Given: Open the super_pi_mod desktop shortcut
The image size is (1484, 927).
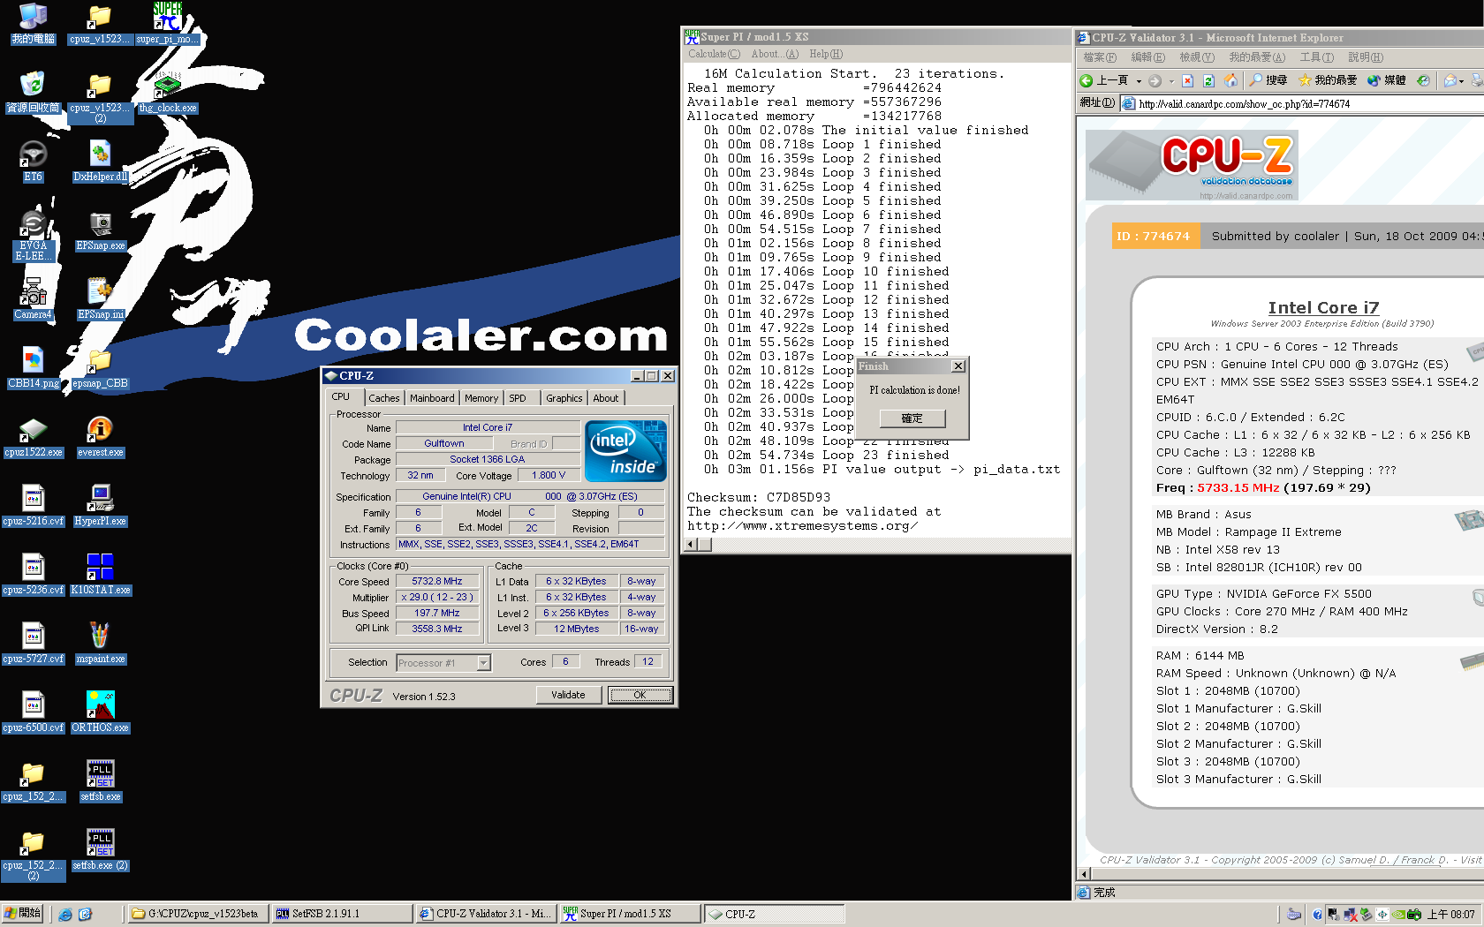Looking at the screenshot, I should pyautogui.click(x=168, y=24).
